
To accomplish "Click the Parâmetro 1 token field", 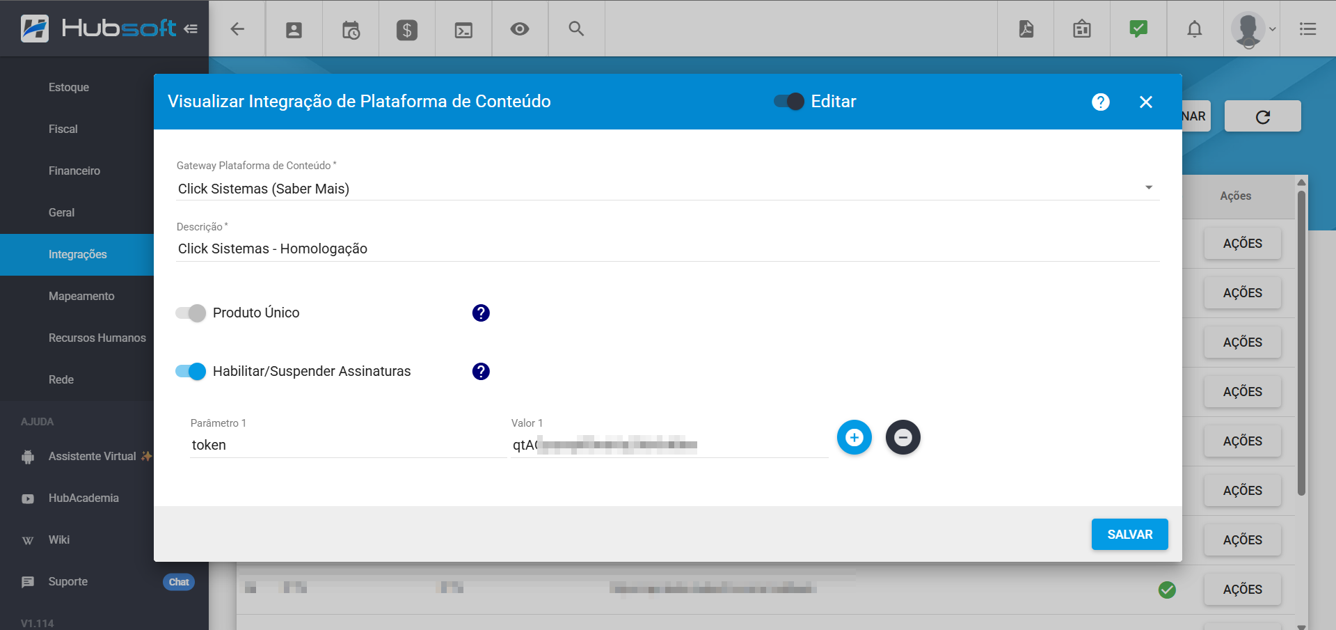I will tap(349, 445).
